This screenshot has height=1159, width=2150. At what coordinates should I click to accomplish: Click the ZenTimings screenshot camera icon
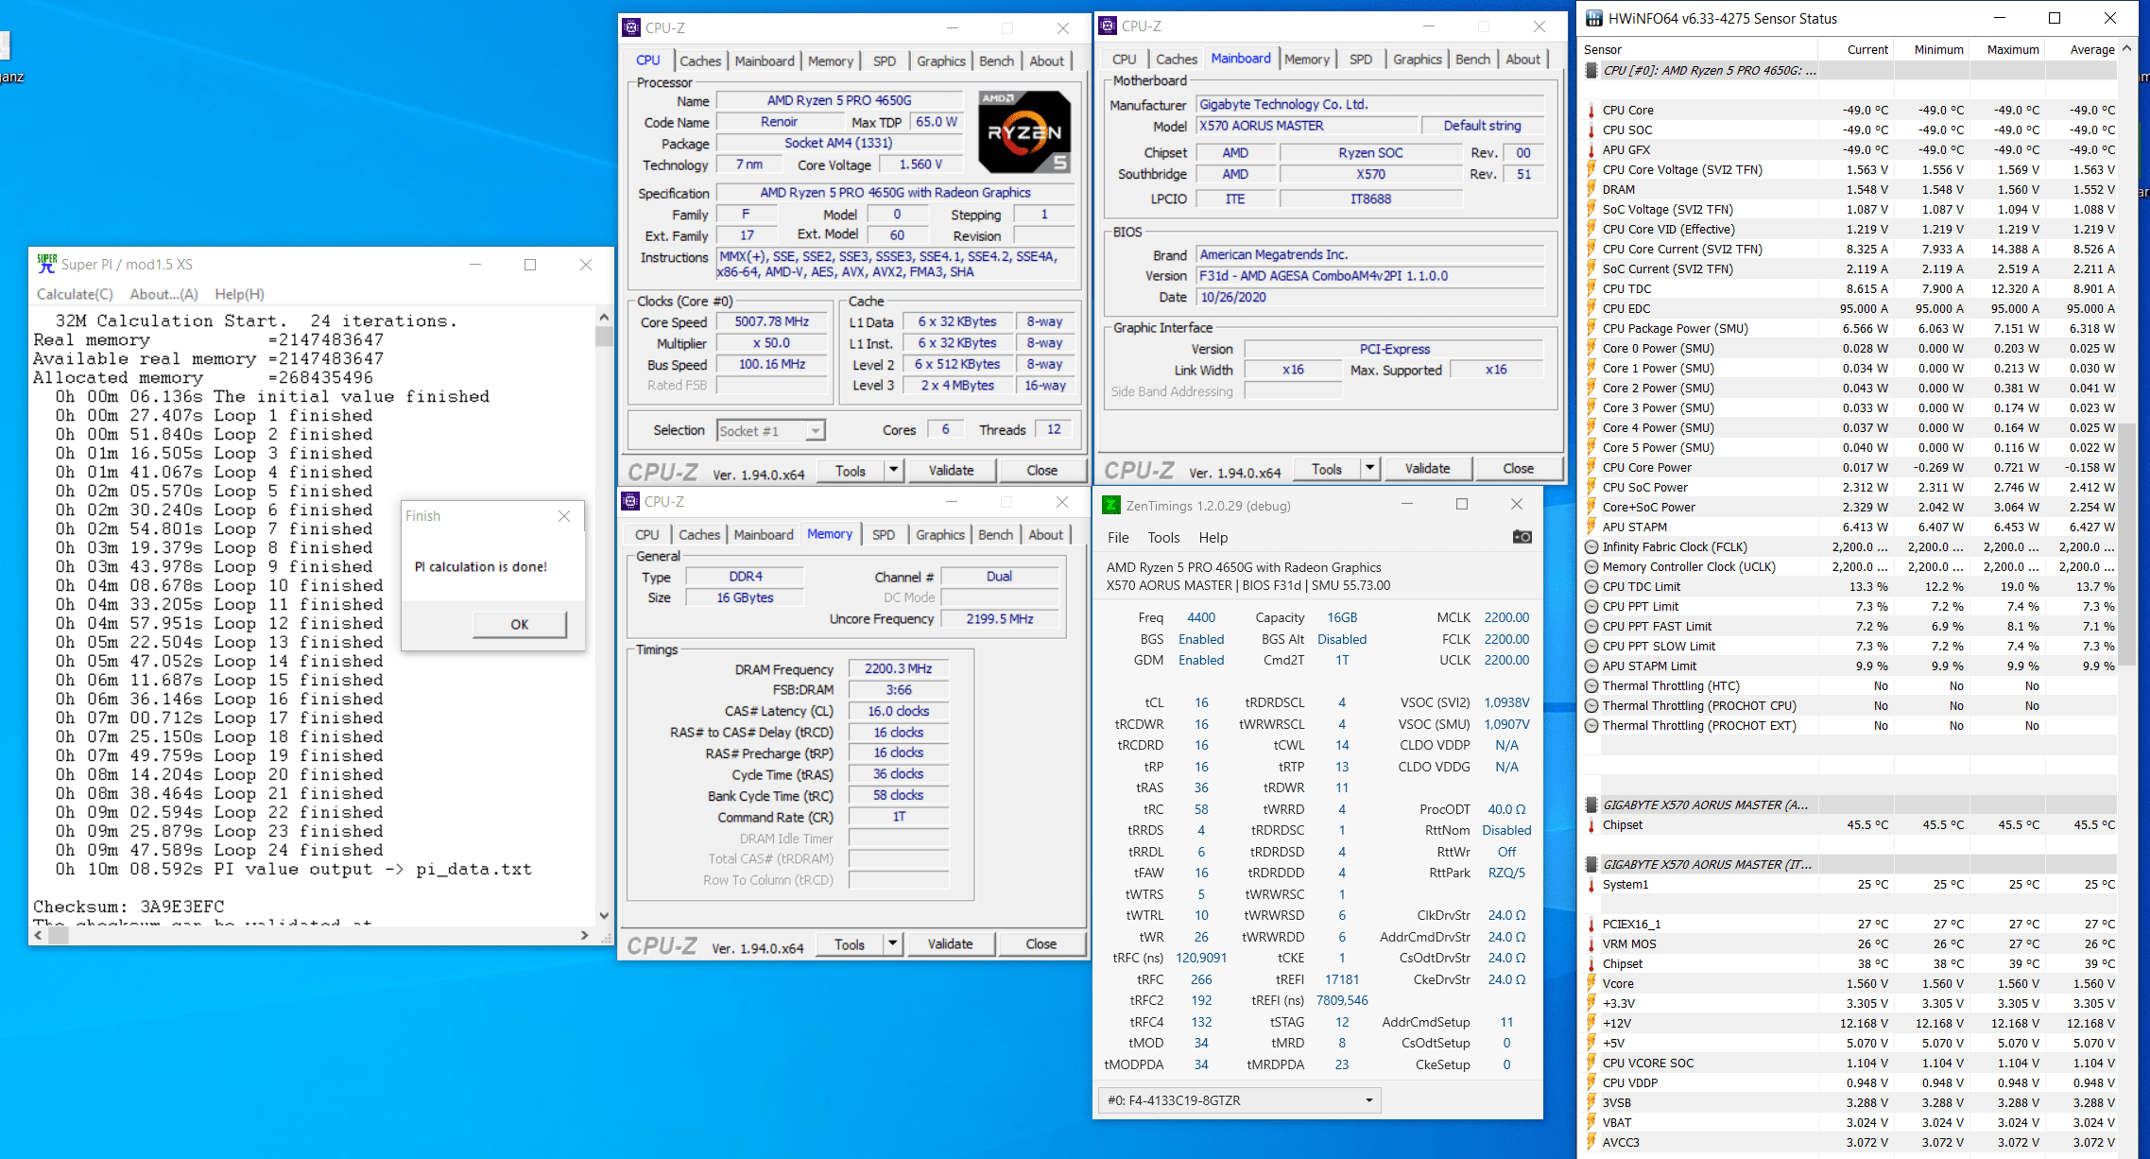1522,537
